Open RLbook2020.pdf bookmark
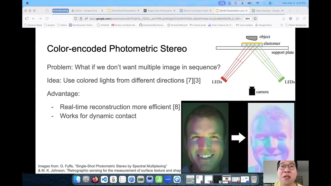The width and height of the screenshot is (331, 186). [177, 25]
